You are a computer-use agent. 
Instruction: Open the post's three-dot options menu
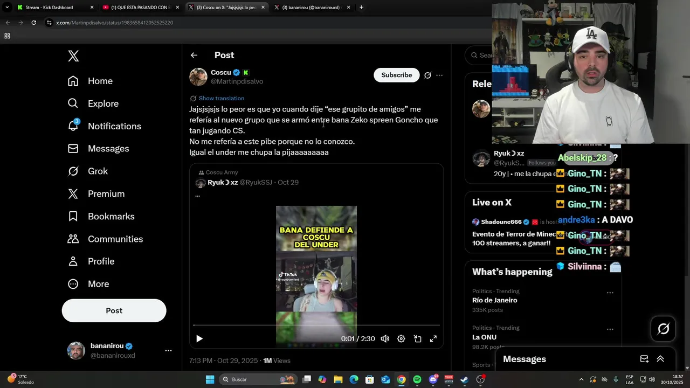pos(439,75)
